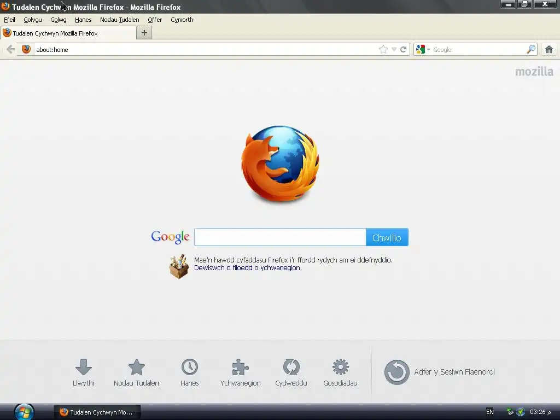The height and width of the screenshot is (420, 560).
Task: Select Firefox taskbar button Tudalen Cychwyn Mo...
Action: [97, 412]
